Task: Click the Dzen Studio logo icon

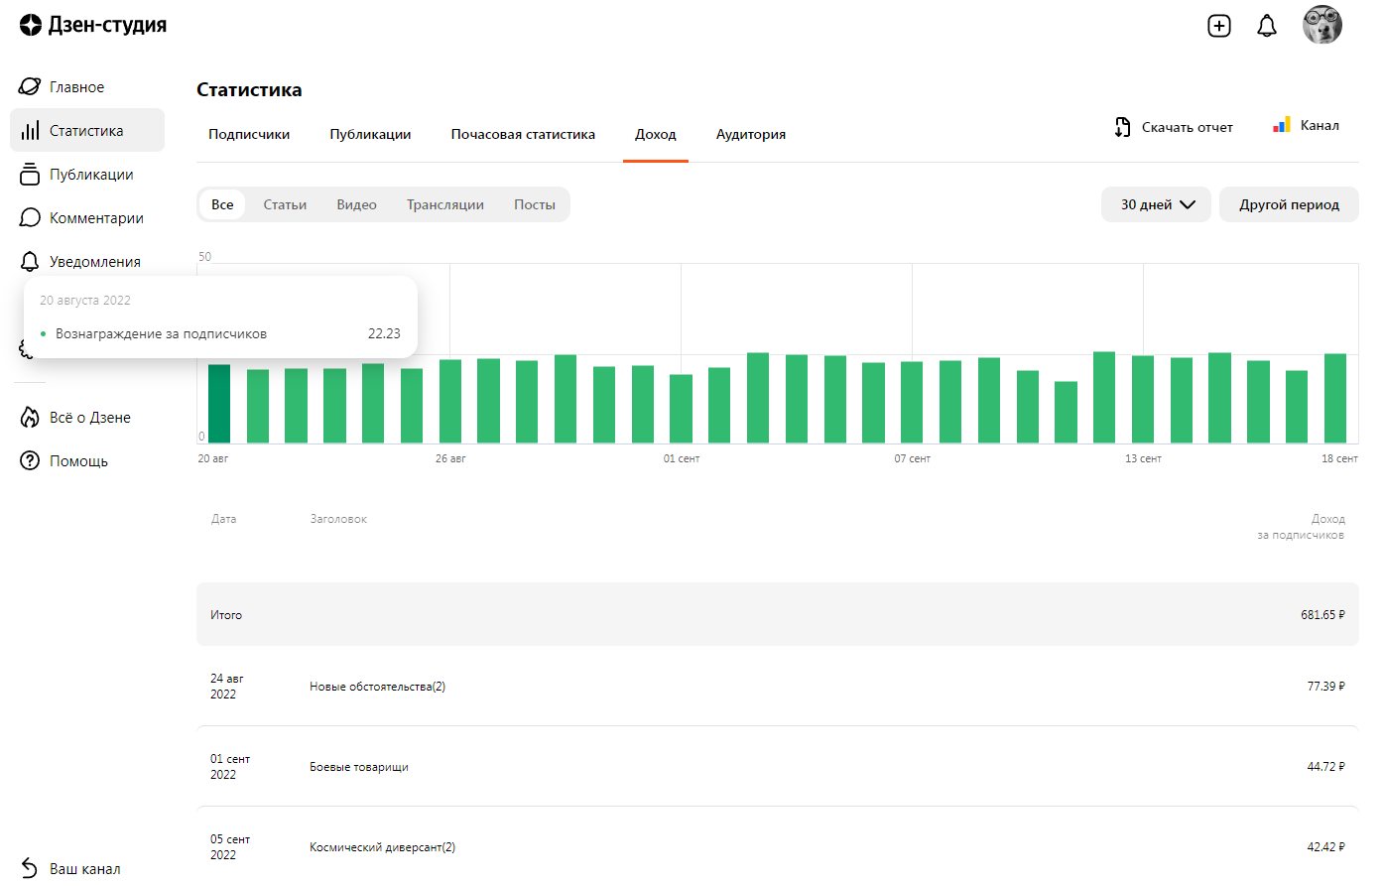Action: pos(31,25)
